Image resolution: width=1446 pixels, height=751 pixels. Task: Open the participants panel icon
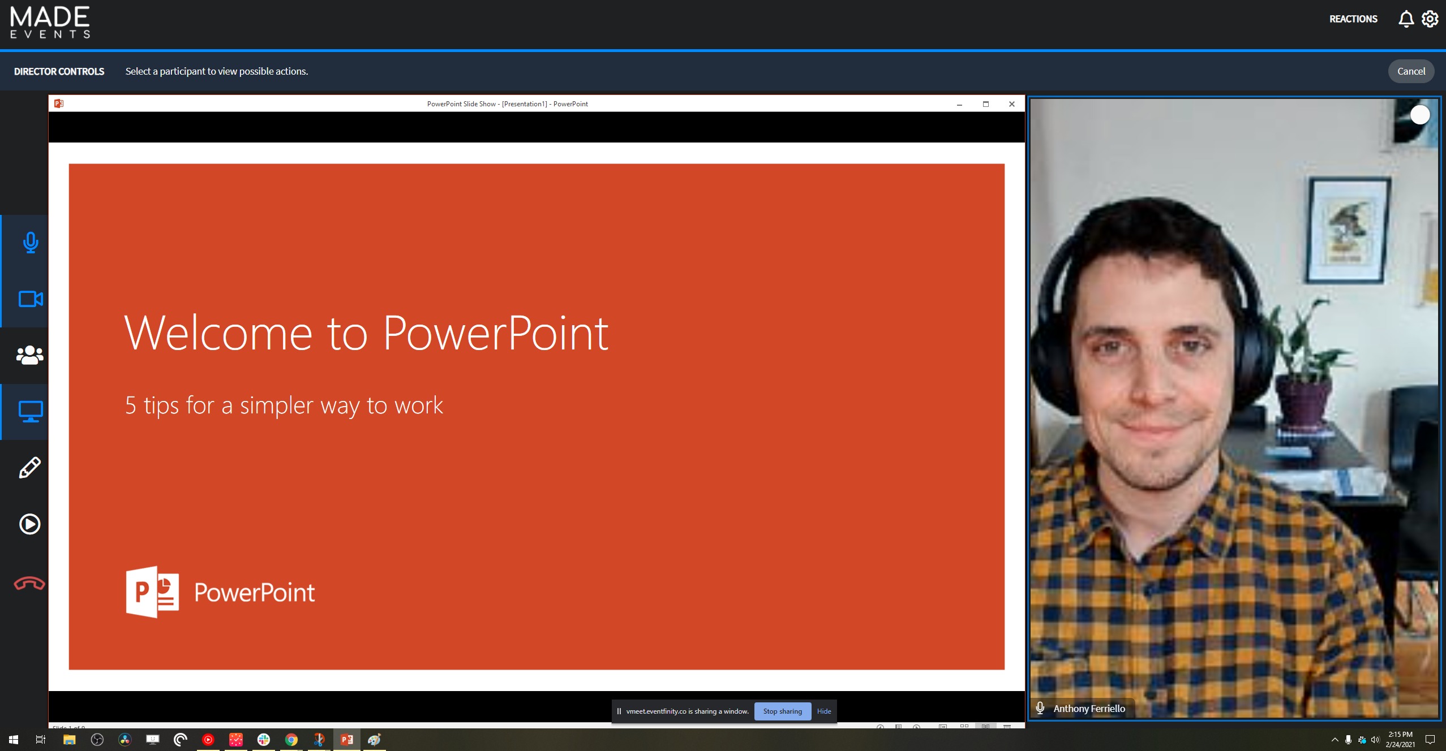pyautogui.click(x=30, y=355)
